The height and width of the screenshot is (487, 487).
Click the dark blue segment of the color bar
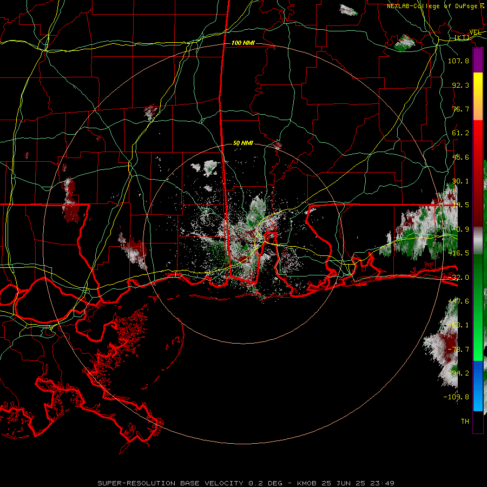(478, 373)
